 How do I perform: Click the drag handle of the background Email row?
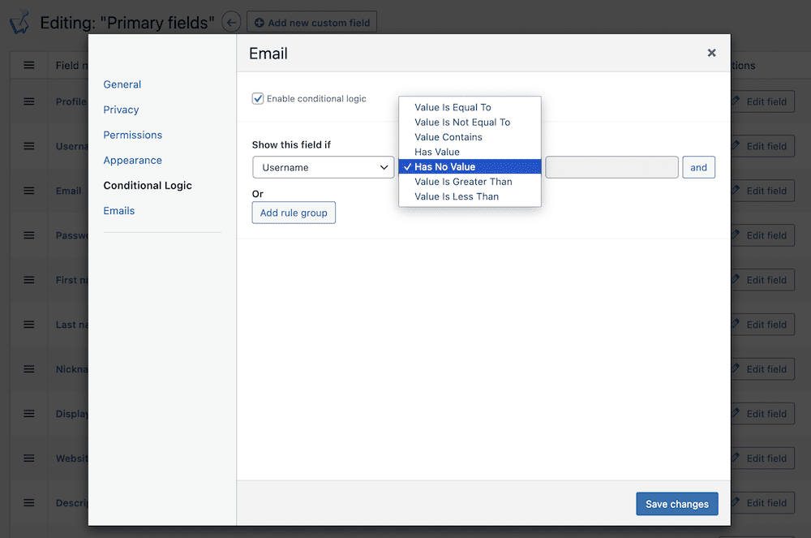(29, 191)
